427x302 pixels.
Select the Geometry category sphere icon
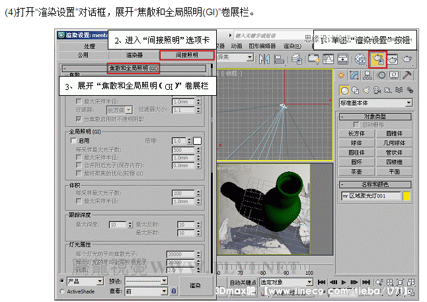click(x=344, y=90)
